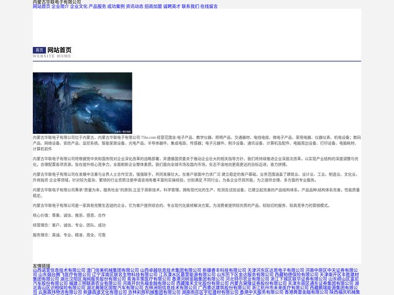Open 河南开封先福金融有限公司 link
Screen dimensions: 394x295
coord(149,283)
